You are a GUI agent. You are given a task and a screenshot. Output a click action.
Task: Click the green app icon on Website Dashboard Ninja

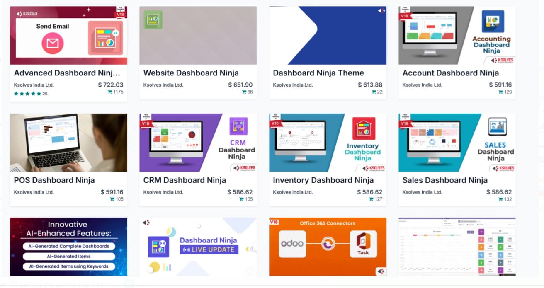(x=153, y=19)
